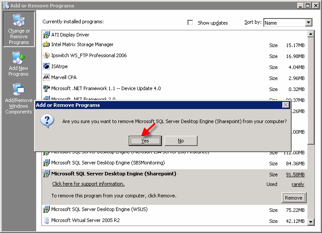Open Add New Programs
322x233 pixels.
pyautogui.click(x=19, y=64)
